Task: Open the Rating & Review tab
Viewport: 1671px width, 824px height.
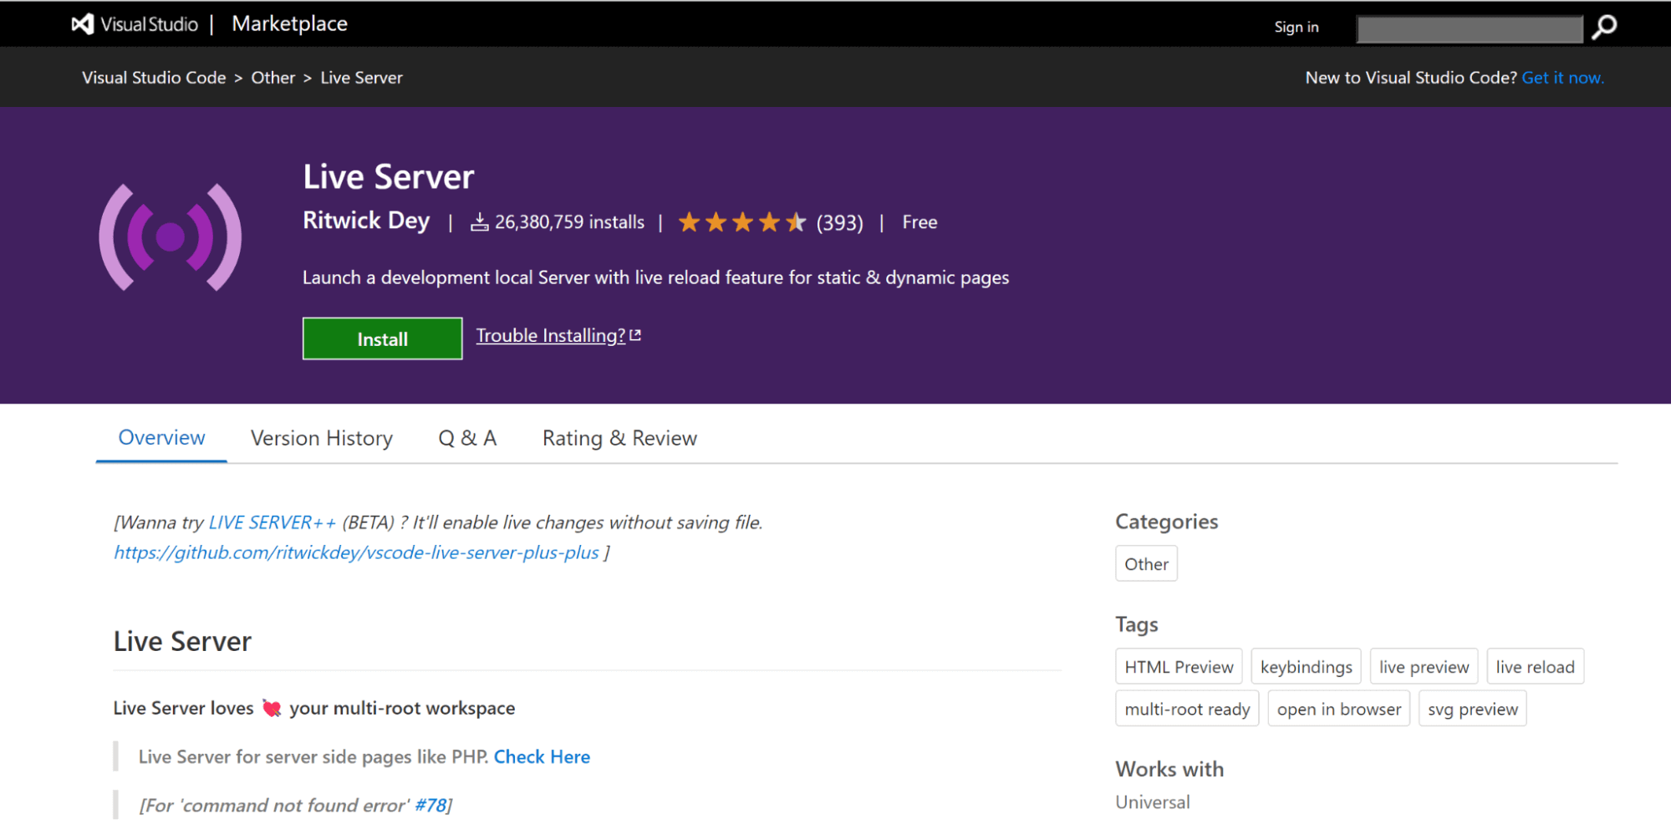Action: click(619, 438)
